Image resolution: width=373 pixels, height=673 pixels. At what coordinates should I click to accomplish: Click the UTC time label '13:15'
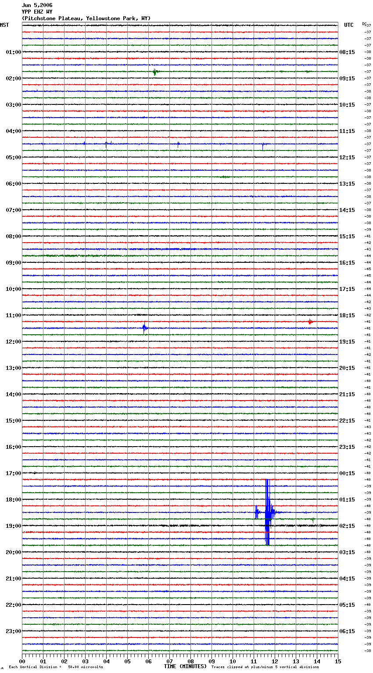pos(347,184)
